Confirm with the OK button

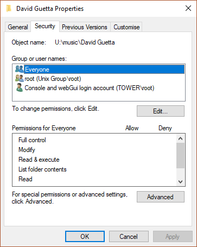click(85, 236)
